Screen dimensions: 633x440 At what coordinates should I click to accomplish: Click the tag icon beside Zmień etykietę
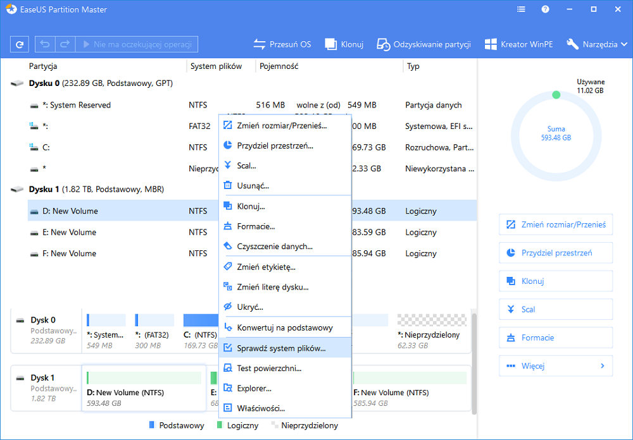point(228,267)
